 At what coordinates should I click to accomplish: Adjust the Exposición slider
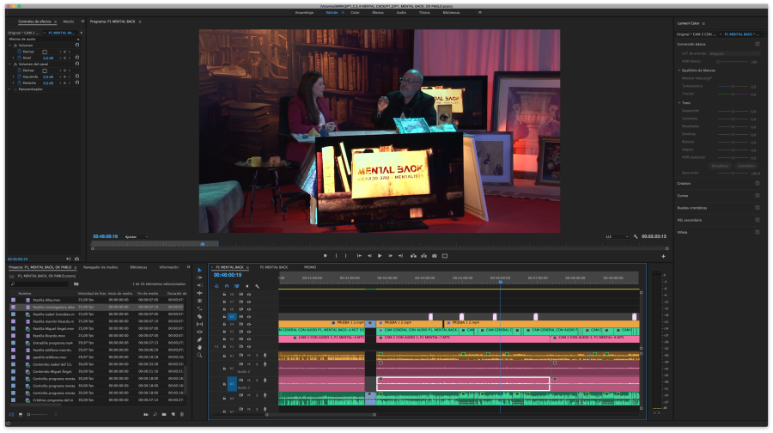733,111
